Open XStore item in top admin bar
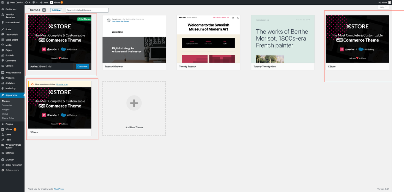Image resolution: width=404 pixels, height=192 pixels. click(56, 2)
